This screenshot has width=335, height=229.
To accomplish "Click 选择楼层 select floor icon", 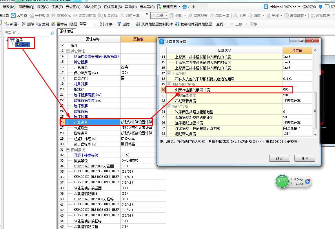I will point(313,15).
